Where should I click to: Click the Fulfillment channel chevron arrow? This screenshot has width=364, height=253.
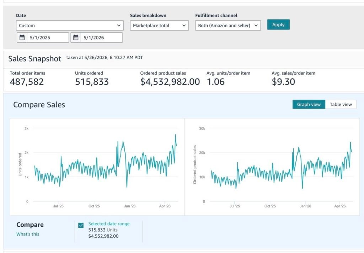256,26
